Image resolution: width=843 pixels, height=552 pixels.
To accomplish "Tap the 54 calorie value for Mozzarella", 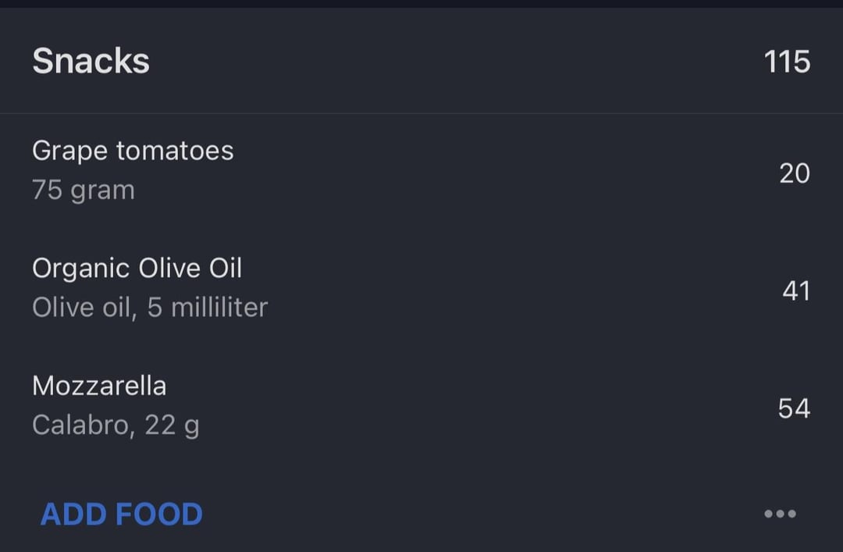I will click(794, 408).
